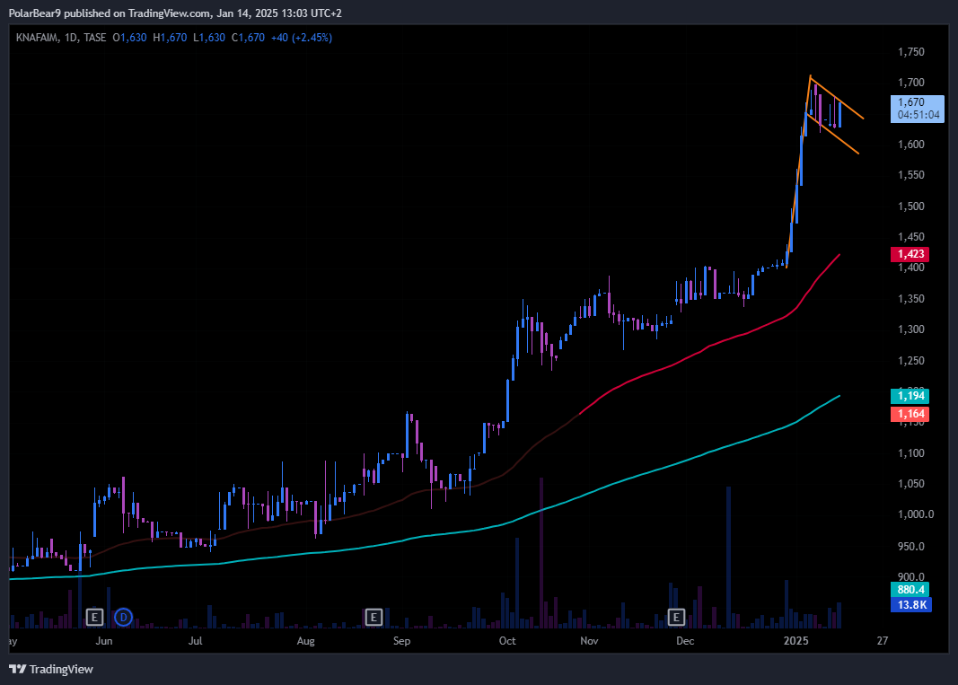The image size is (958, 685).
Task: Click the teal moving average label 1,194
Action: [x=910, y=396]
